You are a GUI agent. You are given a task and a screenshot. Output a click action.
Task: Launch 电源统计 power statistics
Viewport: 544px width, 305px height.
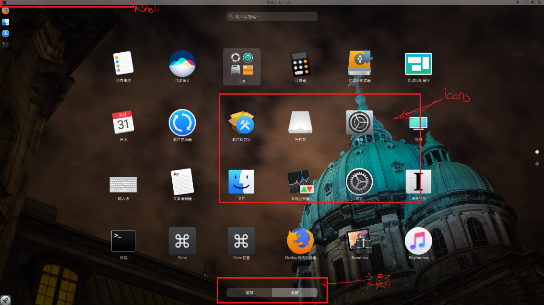coord(182,63)
